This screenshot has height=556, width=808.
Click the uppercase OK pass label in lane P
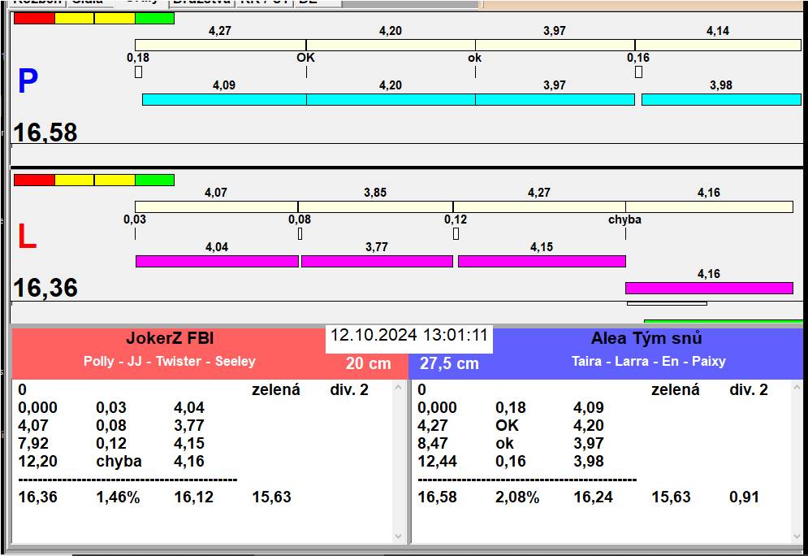pos(305,57)
